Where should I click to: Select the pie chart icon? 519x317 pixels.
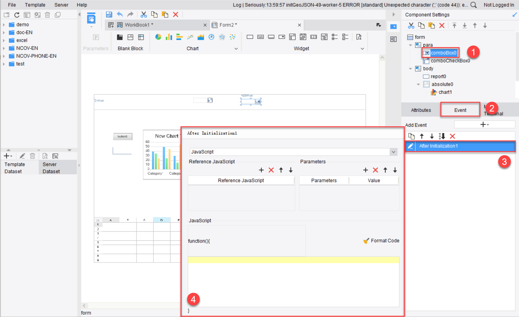point(158,37)
